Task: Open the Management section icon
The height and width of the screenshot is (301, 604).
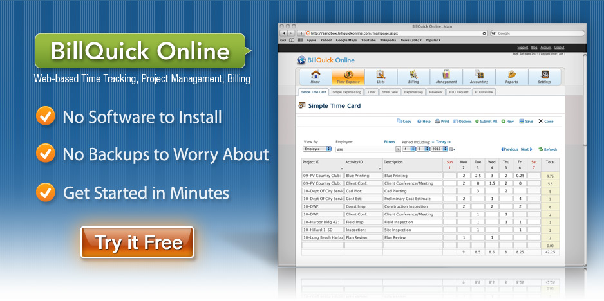Action: (x=446, y=75)
